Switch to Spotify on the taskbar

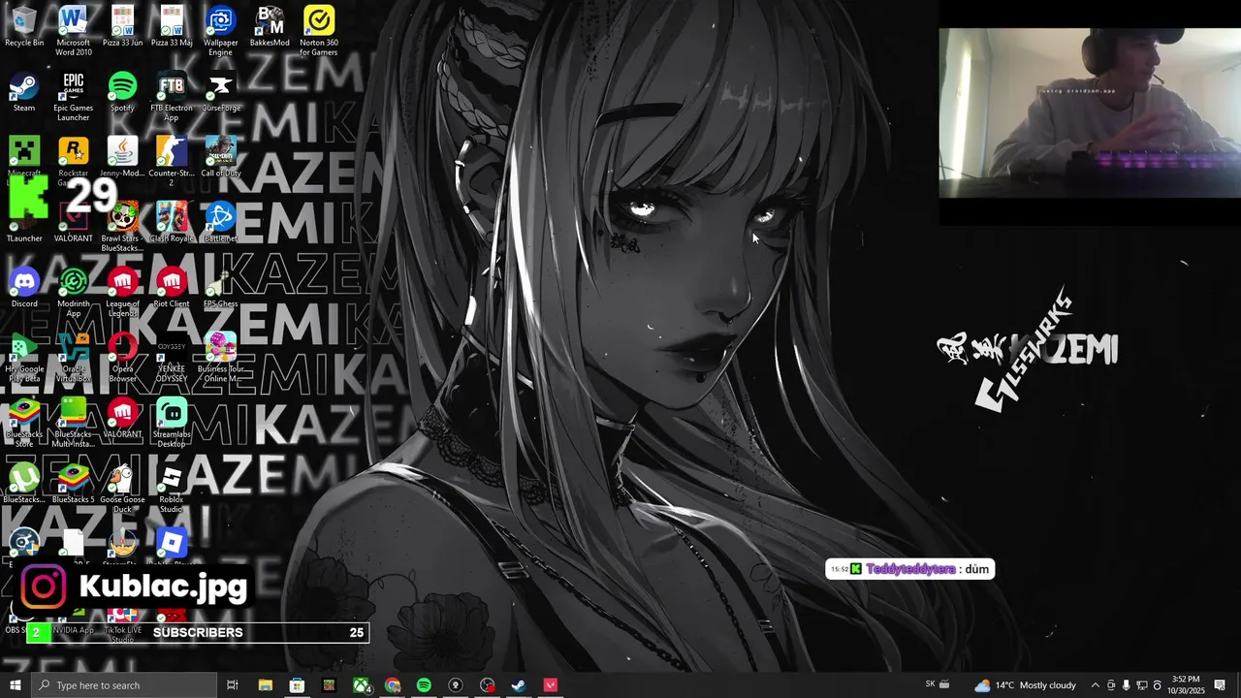coord(424,685)
